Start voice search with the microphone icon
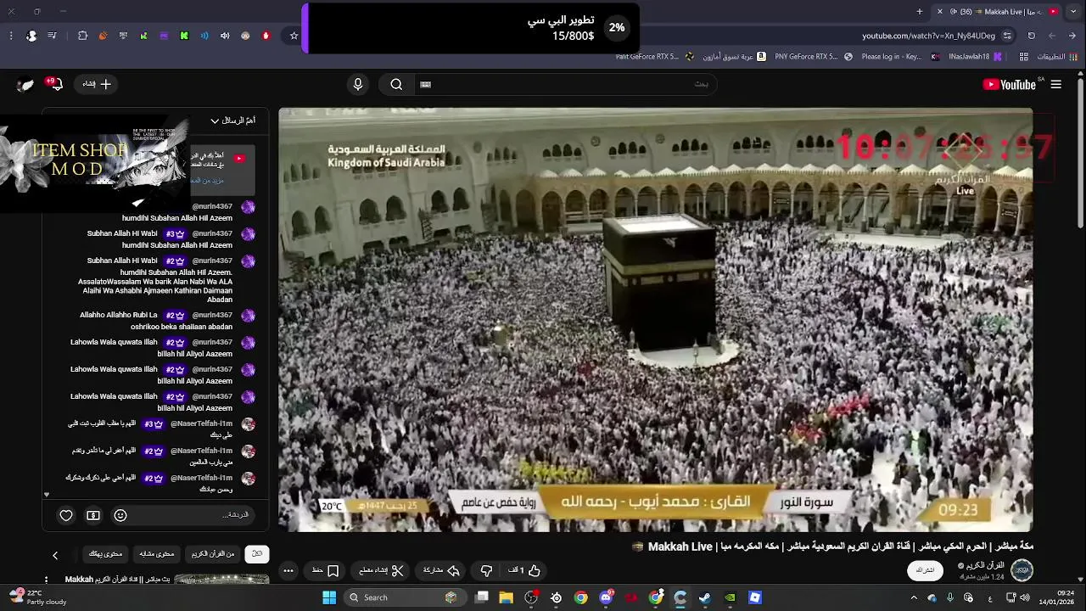This screenshot has width=1086, height=611. coord(358,84)
